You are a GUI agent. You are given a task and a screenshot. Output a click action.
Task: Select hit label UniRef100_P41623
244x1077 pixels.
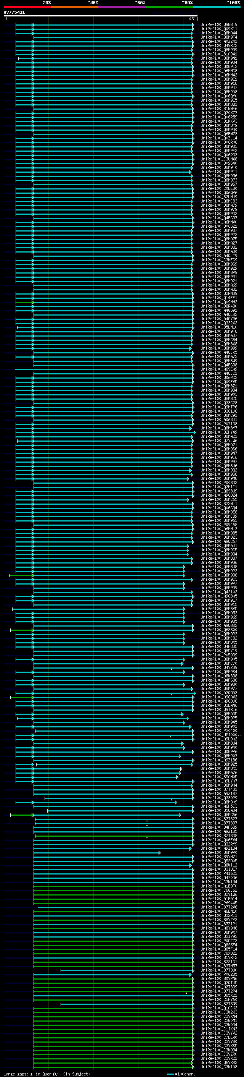(219, 873)
